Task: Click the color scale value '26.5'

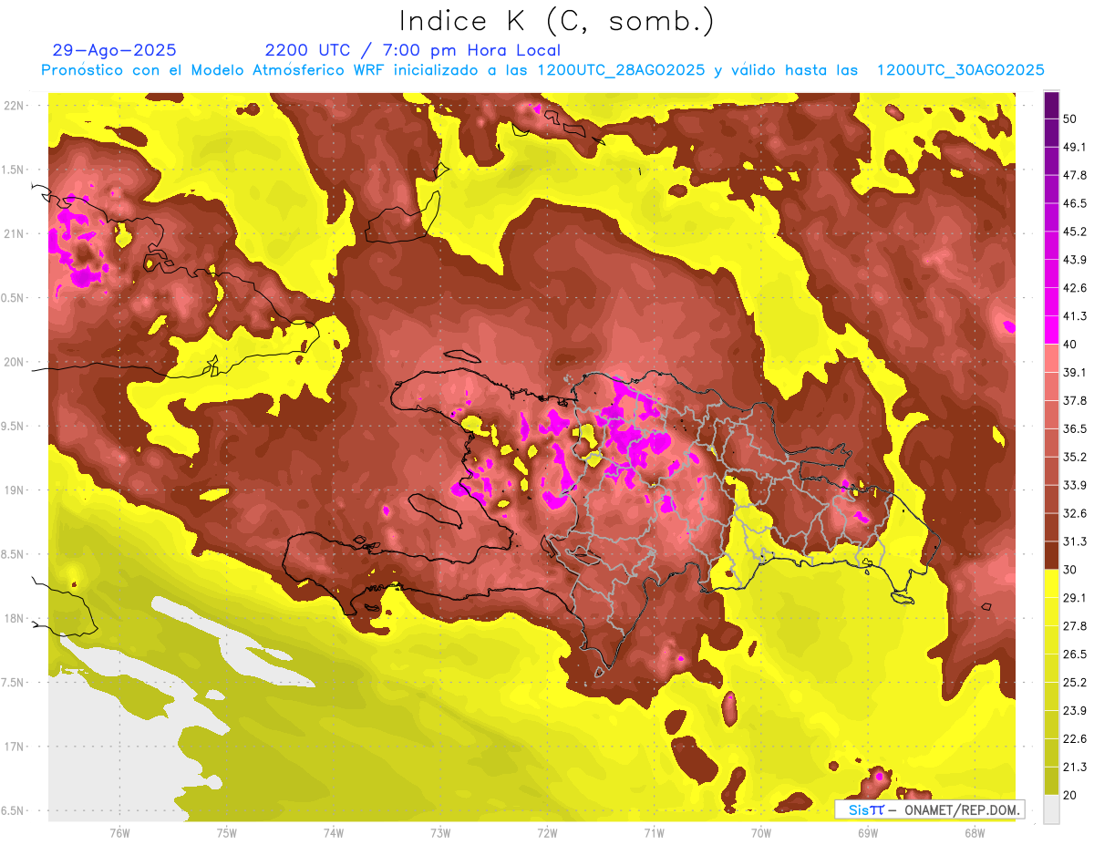Action: [x=1075, y=654]
